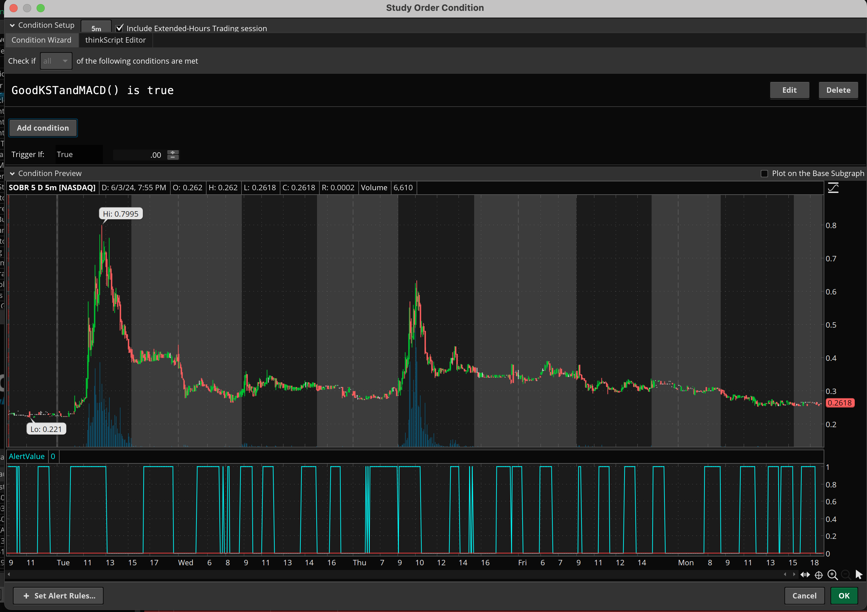Open the 'all' conditions dropdown
Screen dimensions: 867x612
click(56, 61)
